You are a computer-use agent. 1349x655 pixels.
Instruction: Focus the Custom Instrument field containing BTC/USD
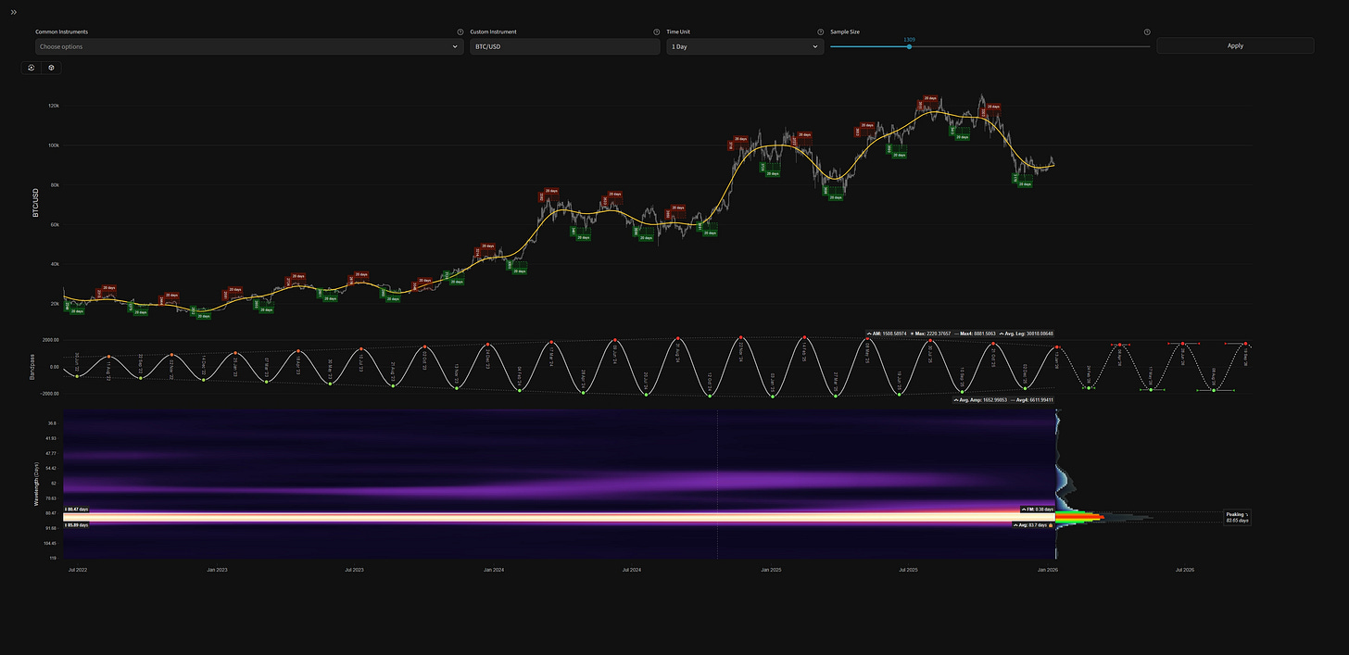pyautogui.click(x=565, y=46)
